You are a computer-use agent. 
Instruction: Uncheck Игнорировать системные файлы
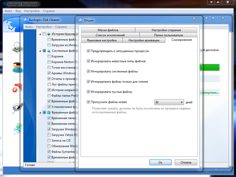pyautogui.click(x=88, y=71)
